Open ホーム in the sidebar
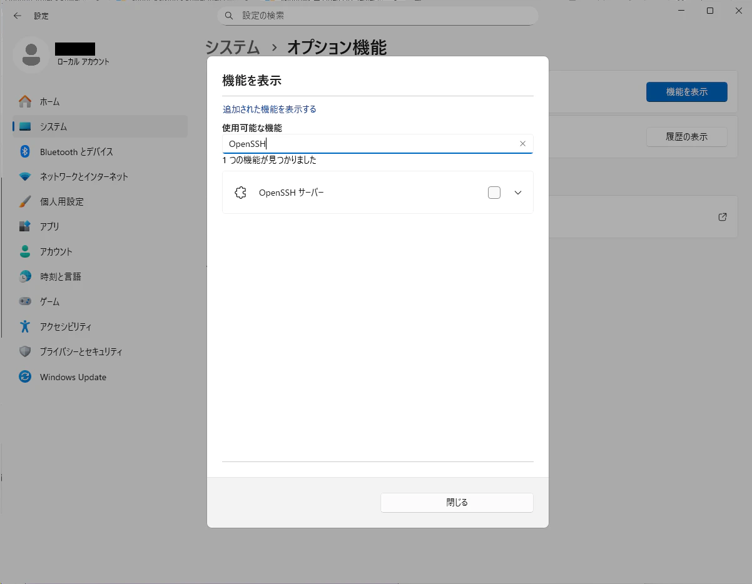Screen dimensions: 752x584 click(100, 101)
